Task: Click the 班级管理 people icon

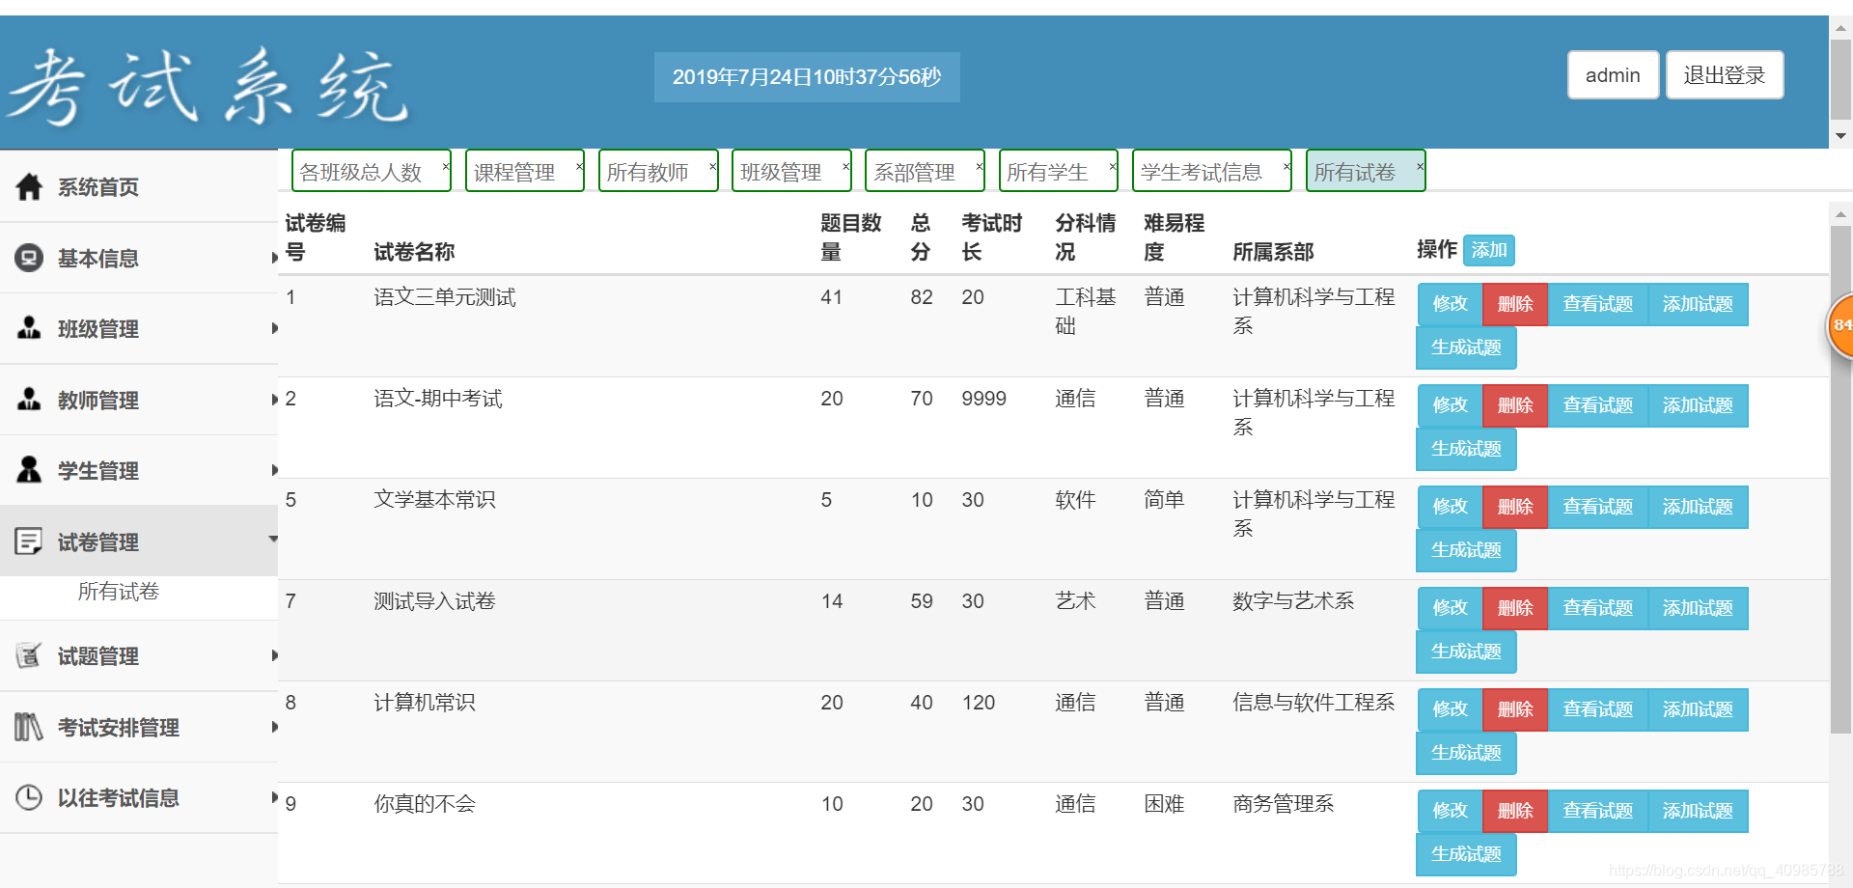Action: point(29,328)
